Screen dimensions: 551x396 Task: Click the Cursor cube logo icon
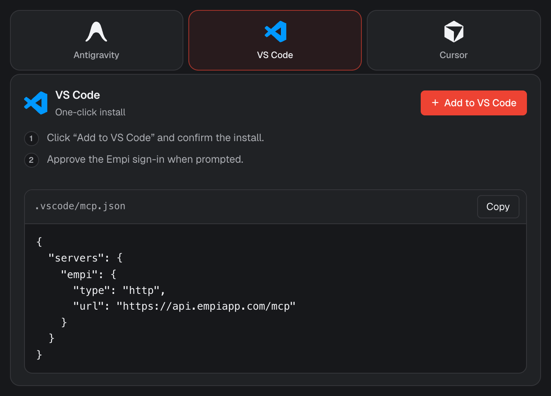point(453,32)
